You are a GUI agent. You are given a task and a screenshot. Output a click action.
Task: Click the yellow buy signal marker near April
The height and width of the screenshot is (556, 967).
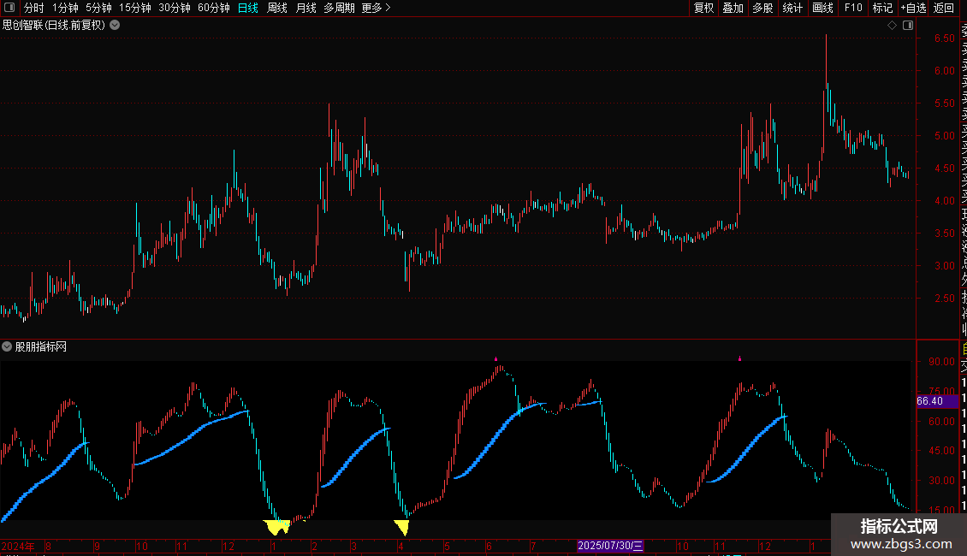[x=402, y=527]
